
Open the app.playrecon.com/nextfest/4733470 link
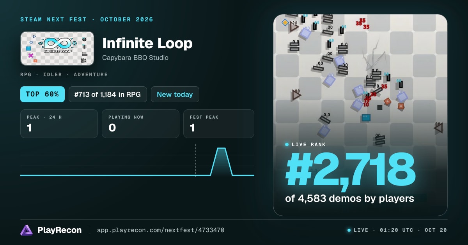(x=161, y=230)
